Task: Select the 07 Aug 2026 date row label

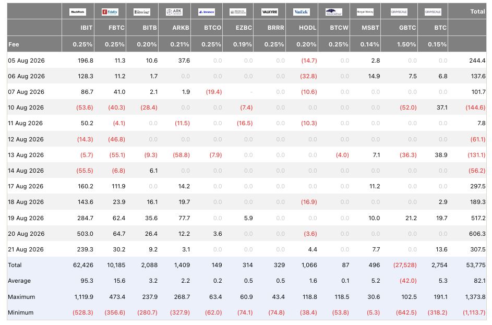Action: click(26, 92)
